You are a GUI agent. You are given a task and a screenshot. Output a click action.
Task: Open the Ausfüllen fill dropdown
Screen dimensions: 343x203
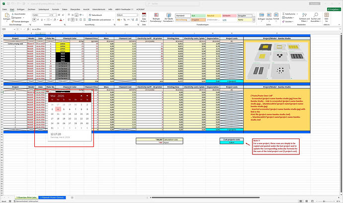[x=288, y=18]
